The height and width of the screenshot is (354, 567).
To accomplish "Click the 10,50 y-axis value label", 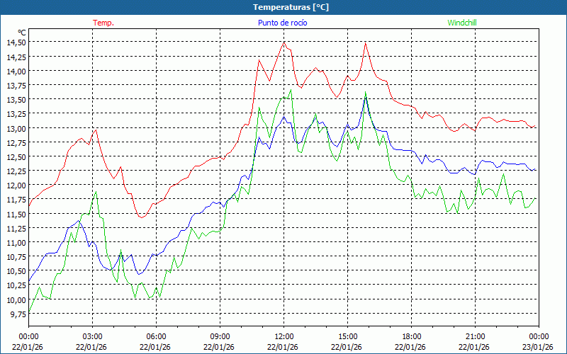I will [16, 271].
